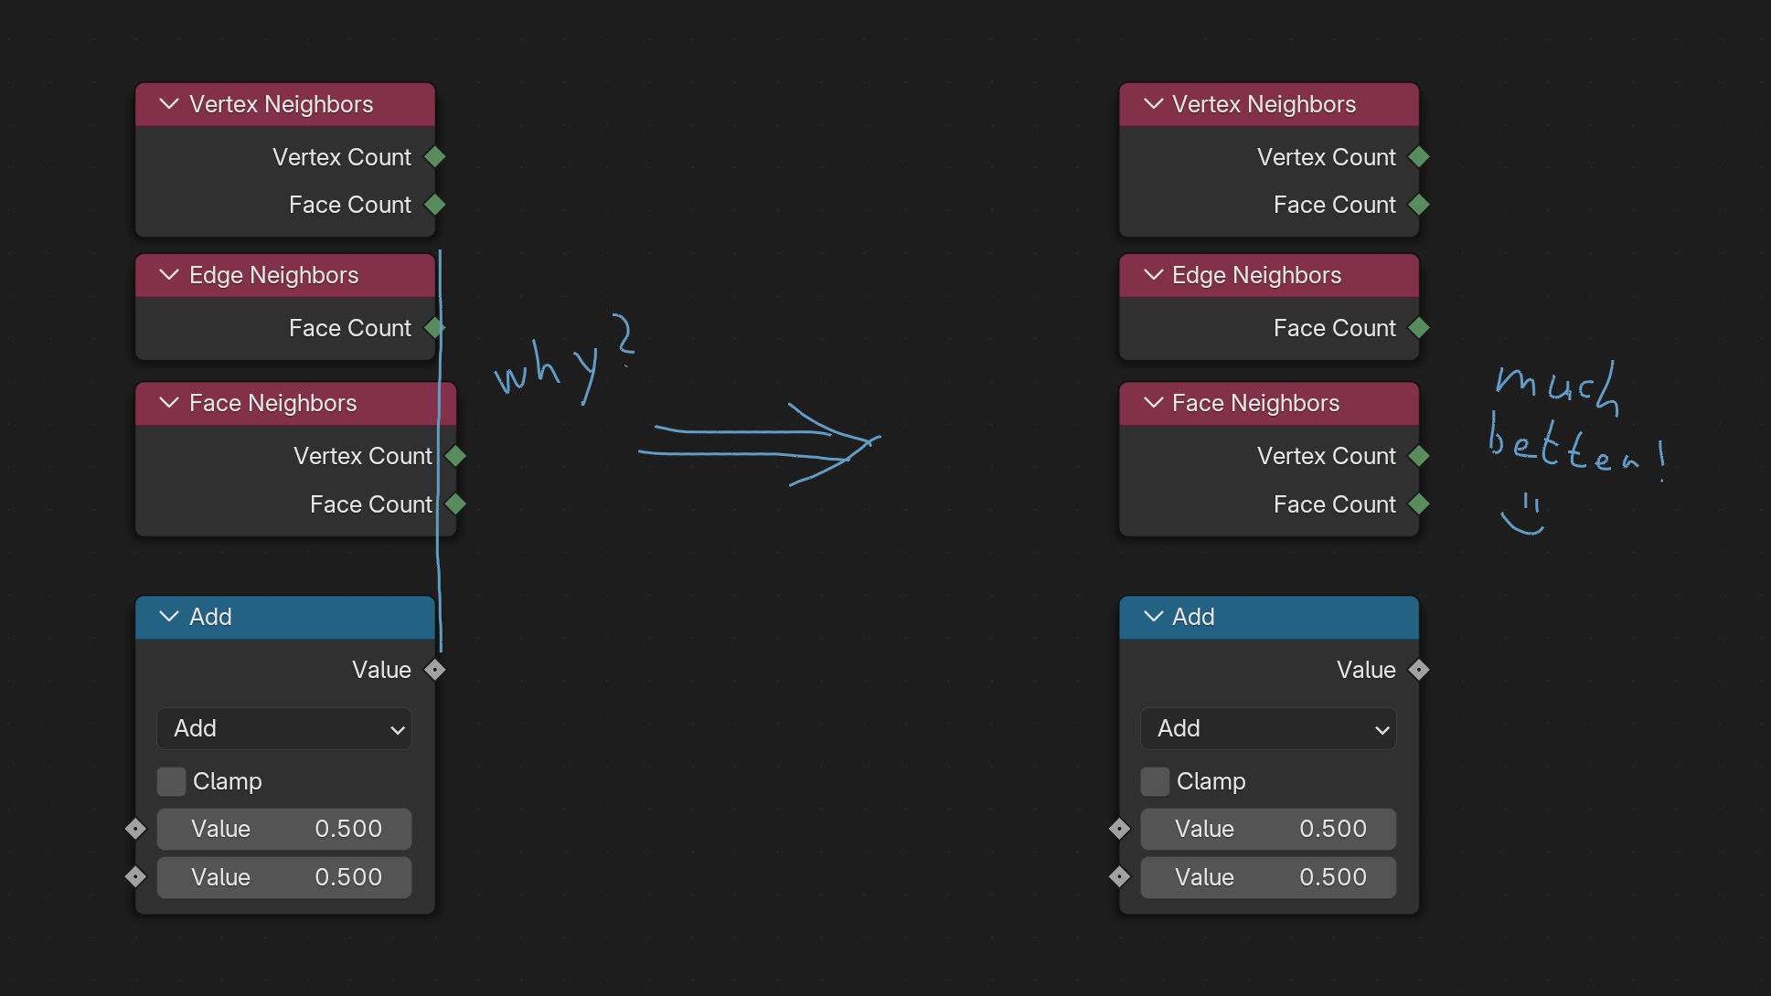Collapse right Edge Neighbors node

click(x=1154, y=275)
